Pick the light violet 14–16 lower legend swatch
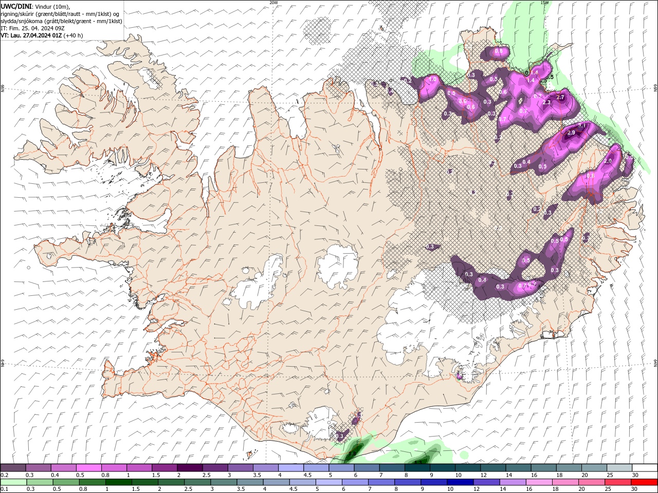 [x=513, y=482]
